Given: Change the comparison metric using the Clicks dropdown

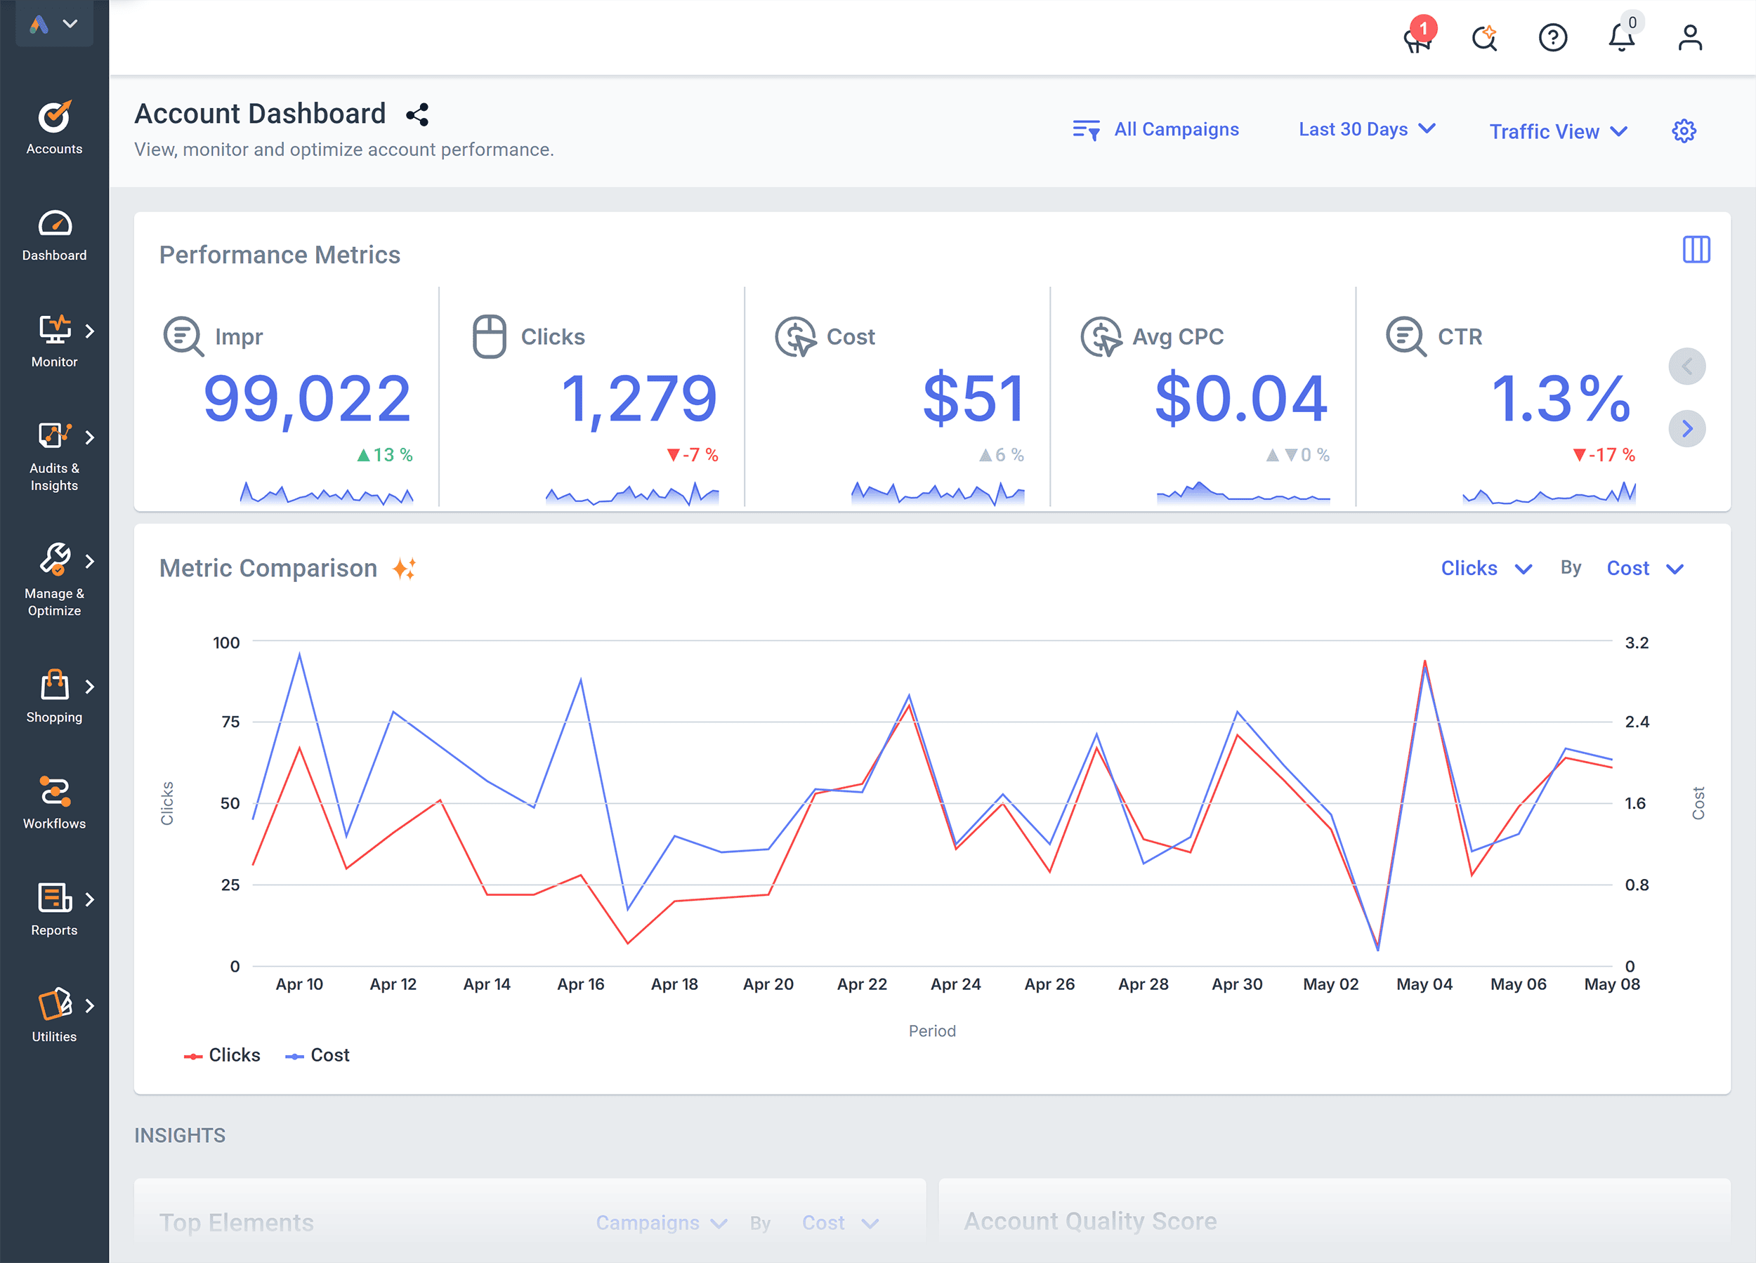Looking at the screenshot, I should click(x=1485, y=568).
